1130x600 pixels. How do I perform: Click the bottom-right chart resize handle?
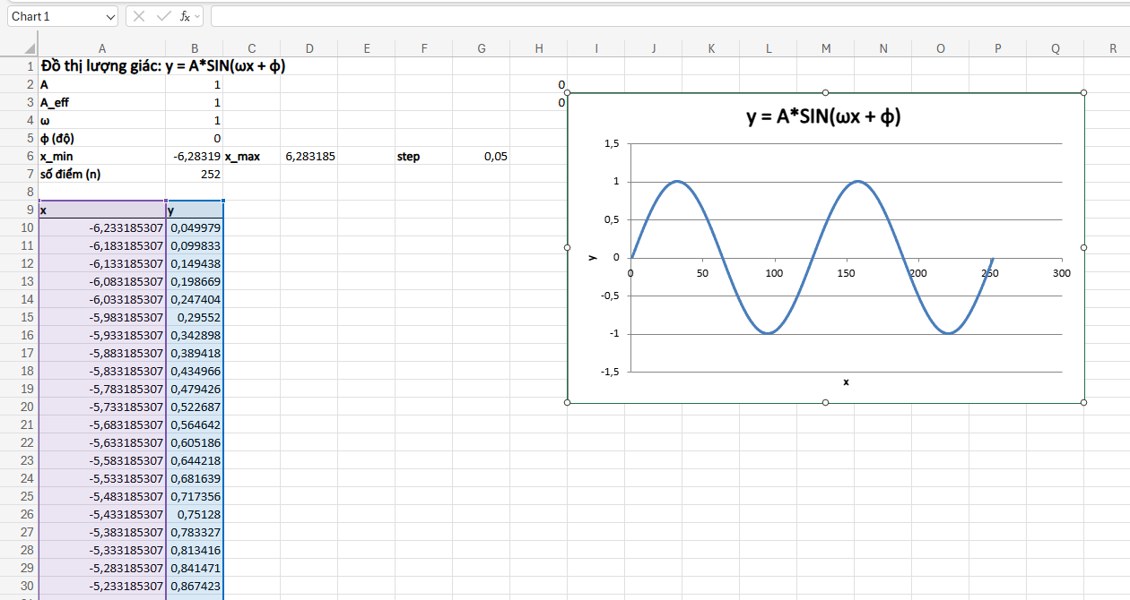click(1083, 402)
